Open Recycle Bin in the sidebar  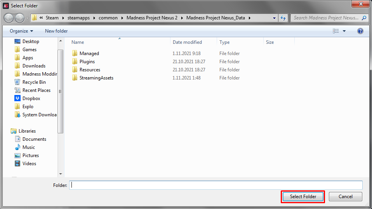34,82
